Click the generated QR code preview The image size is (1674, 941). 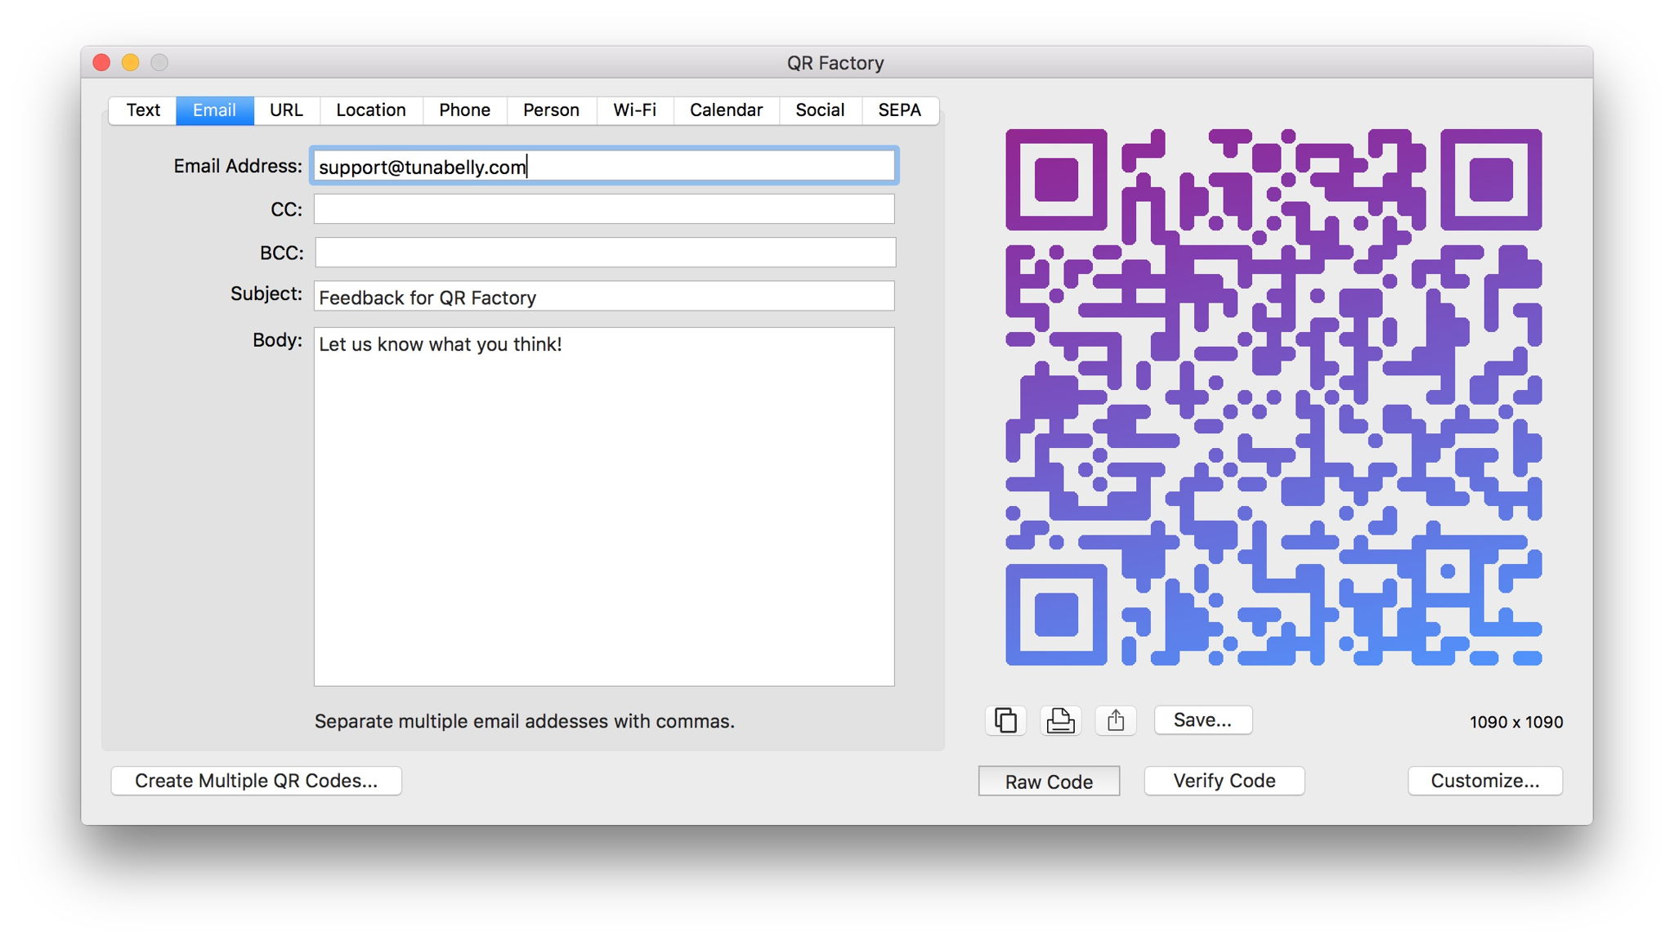[1273, 397]
